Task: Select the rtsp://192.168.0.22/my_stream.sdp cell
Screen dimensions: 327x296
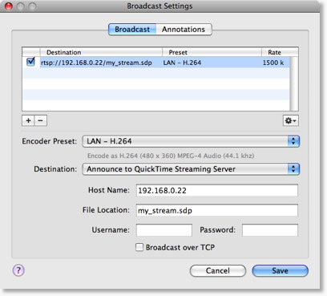Action: coord(101,63)
